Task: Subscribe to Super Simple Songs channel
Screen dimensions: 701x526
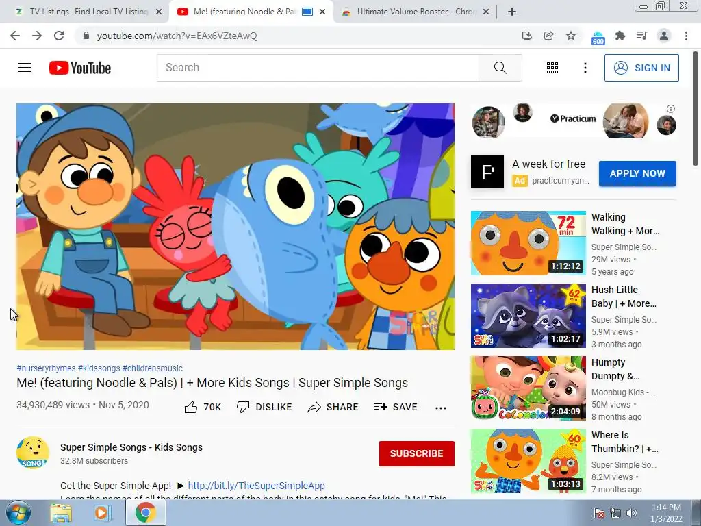Action: pos(417,453)
